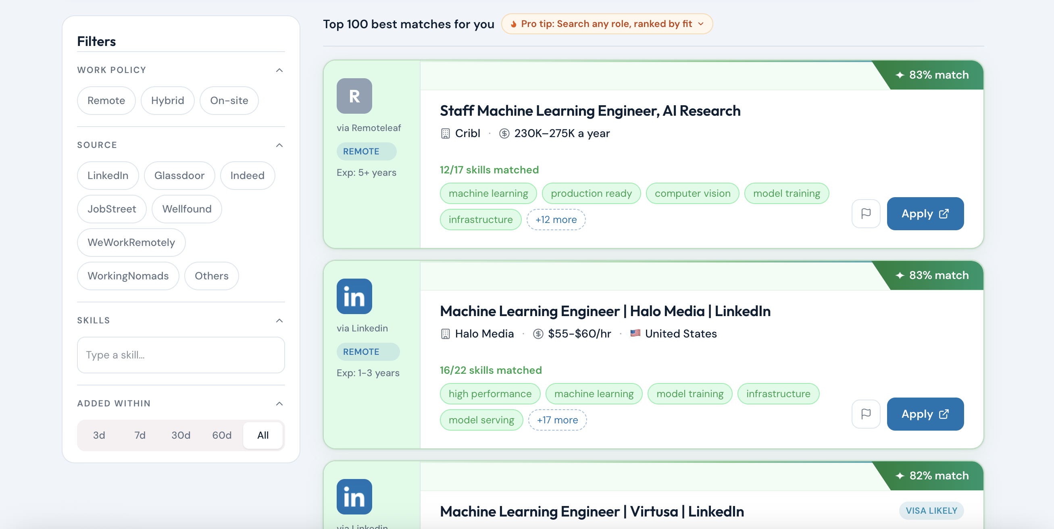Click the REMOTE tag on Cribl job
Image resolution: width=1054 pixels, height=529 pixels.
click(x=366, y=151)
